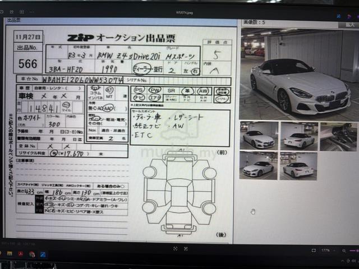Open Adobe Acrobat from the taskbar
The width and height of the screenshot is (359, 269).
tap(21, 254)
